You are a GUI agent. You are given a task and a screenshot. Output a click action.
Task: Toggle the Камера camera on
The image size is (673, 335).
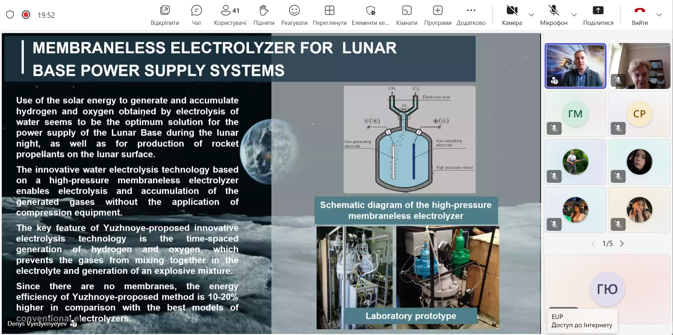[x=512, y=15]
